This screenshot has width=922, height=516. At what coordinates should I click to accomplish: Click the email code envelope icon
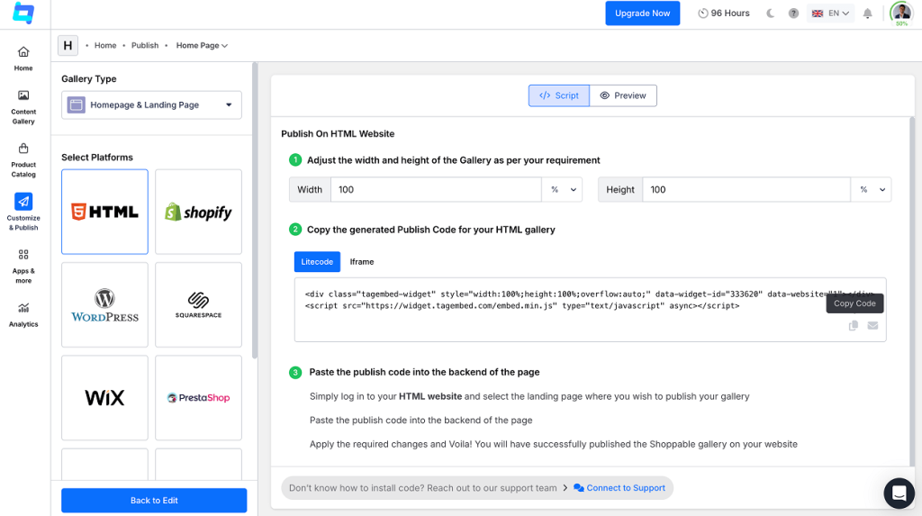[872, 325]
